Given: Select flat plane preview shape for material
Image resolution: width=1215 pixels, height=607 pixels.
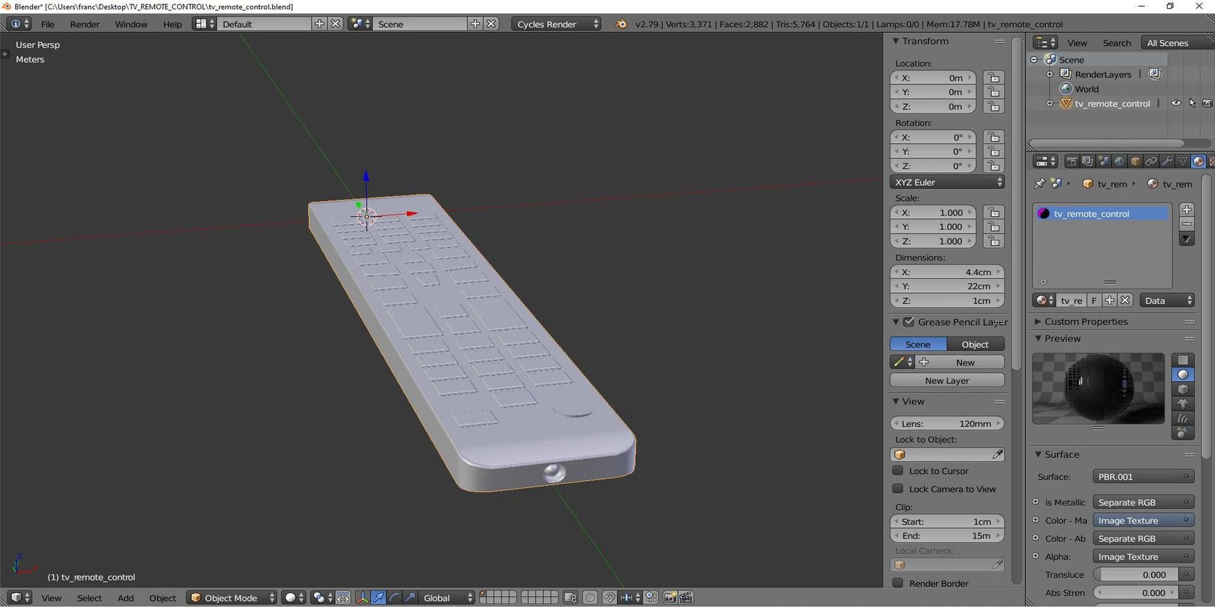Looking at the screenshot, I should coord(1183,360).
